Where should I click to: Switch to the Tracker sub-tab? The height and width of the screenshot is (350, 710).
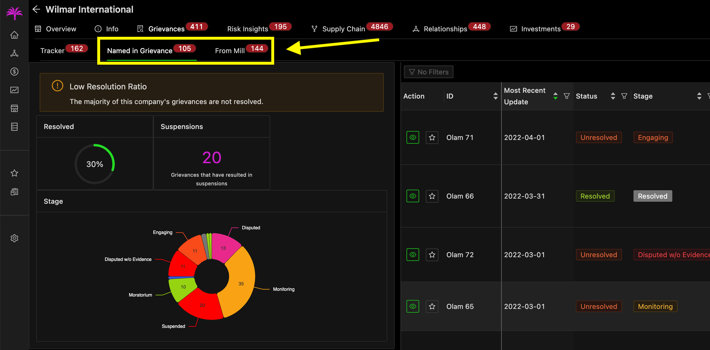64,50
